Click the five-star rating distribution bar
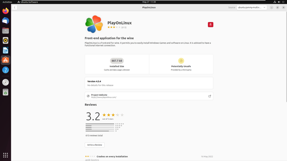The height and width of the screenshot is (161, 287). tap(100, 124)
